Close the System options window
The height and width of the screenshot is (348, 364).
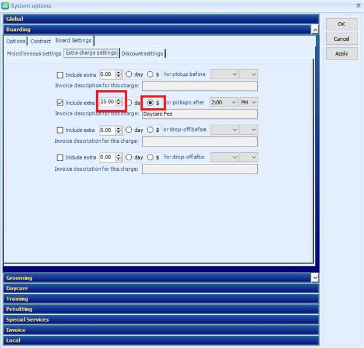(358, 6)
